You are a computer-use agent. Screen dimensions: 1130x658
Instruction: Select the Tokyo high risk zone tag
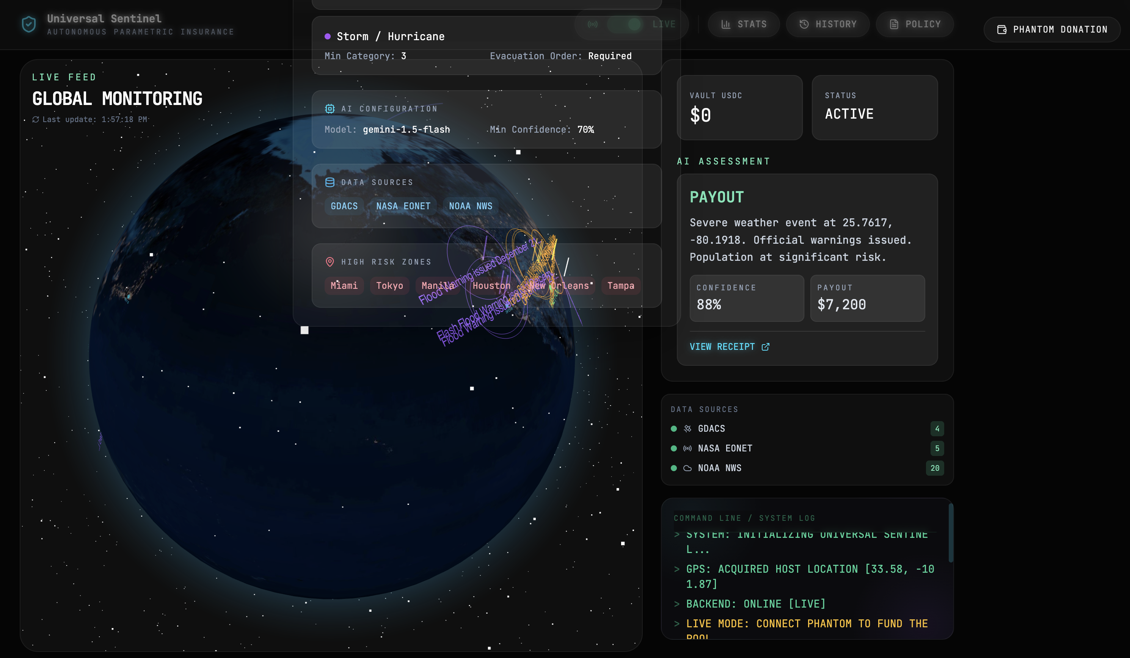(389, 286)
